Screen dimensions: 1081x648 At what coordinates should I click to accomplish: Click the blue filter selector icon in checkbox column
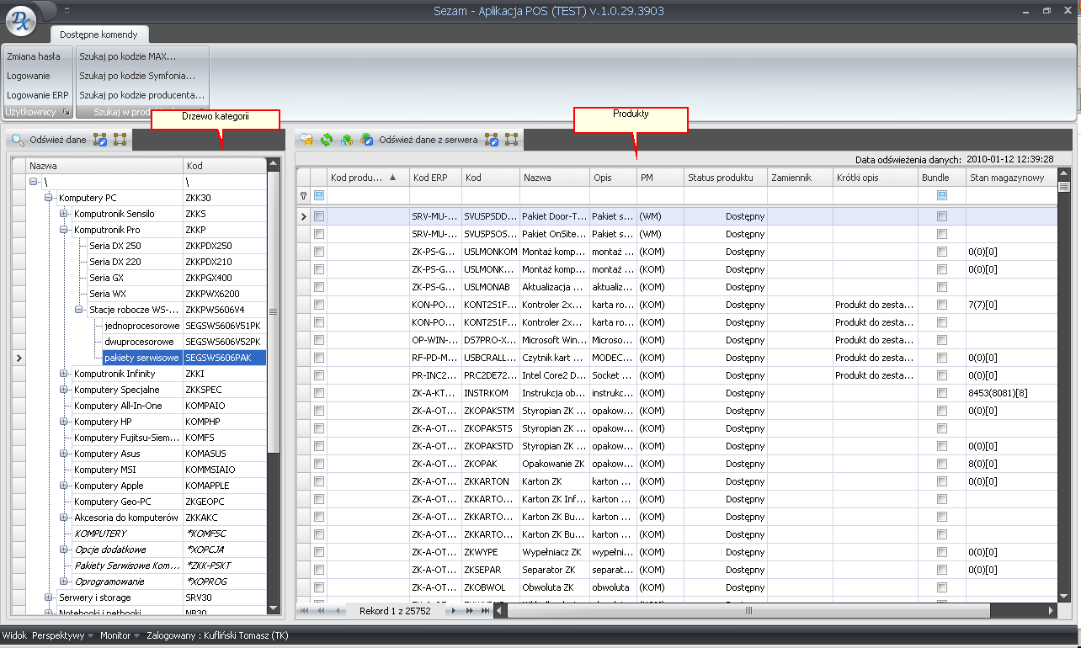318,195
